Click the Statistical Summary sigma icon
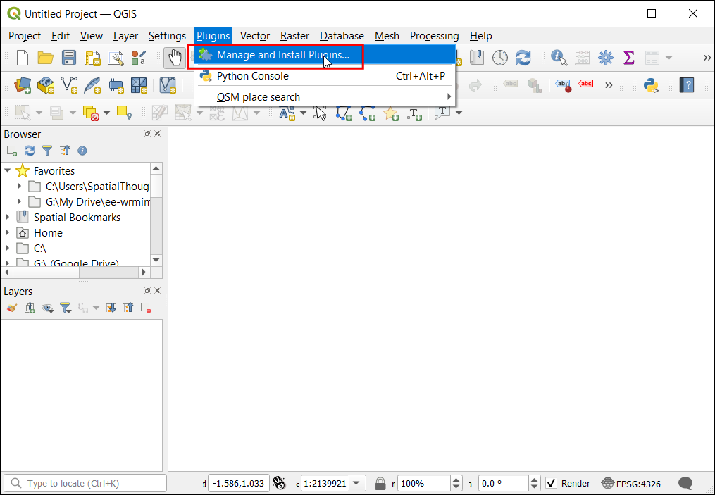The width and height of the screenshot is (715, 495). point(629,58)
